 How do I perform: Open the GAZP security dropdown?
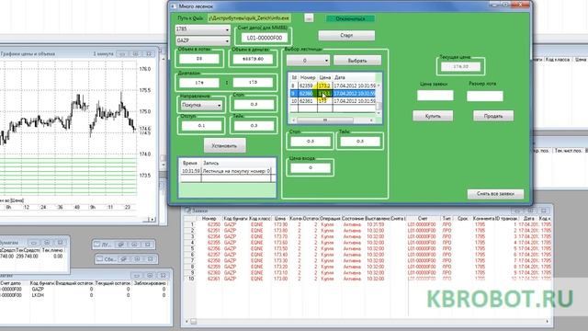pyautogui.click(x=202, y=40)
